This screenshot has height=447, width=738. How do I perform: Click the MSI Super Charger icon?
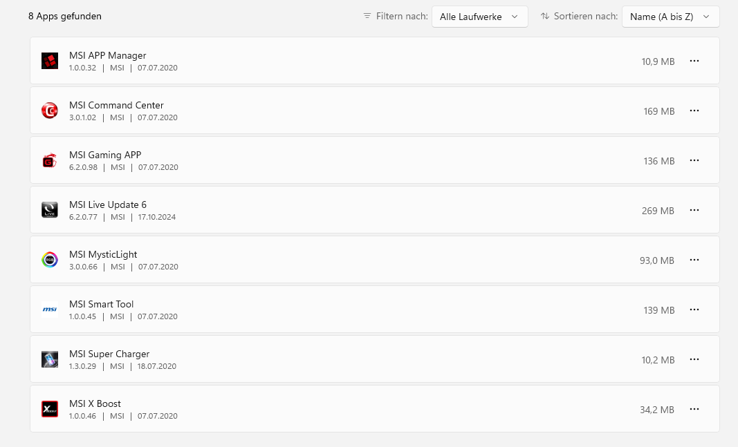49,359
